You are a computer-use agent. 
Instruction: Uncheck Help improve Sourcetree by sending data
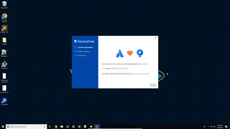[x=103, y=74]
